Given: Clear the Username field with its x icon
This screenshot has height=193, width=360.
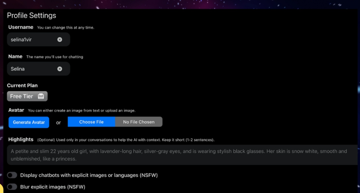Looking at the screenshot, I should pyautogui.click(x=60, y=40).
